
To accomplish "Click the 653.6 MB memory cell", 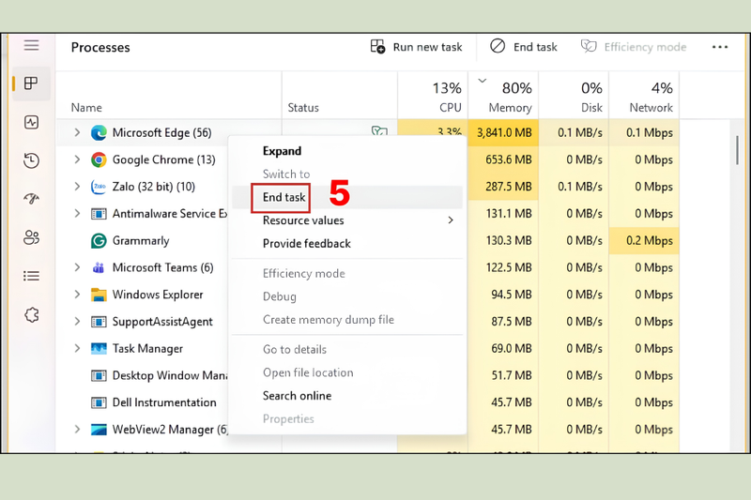I will tap(503, 159).
